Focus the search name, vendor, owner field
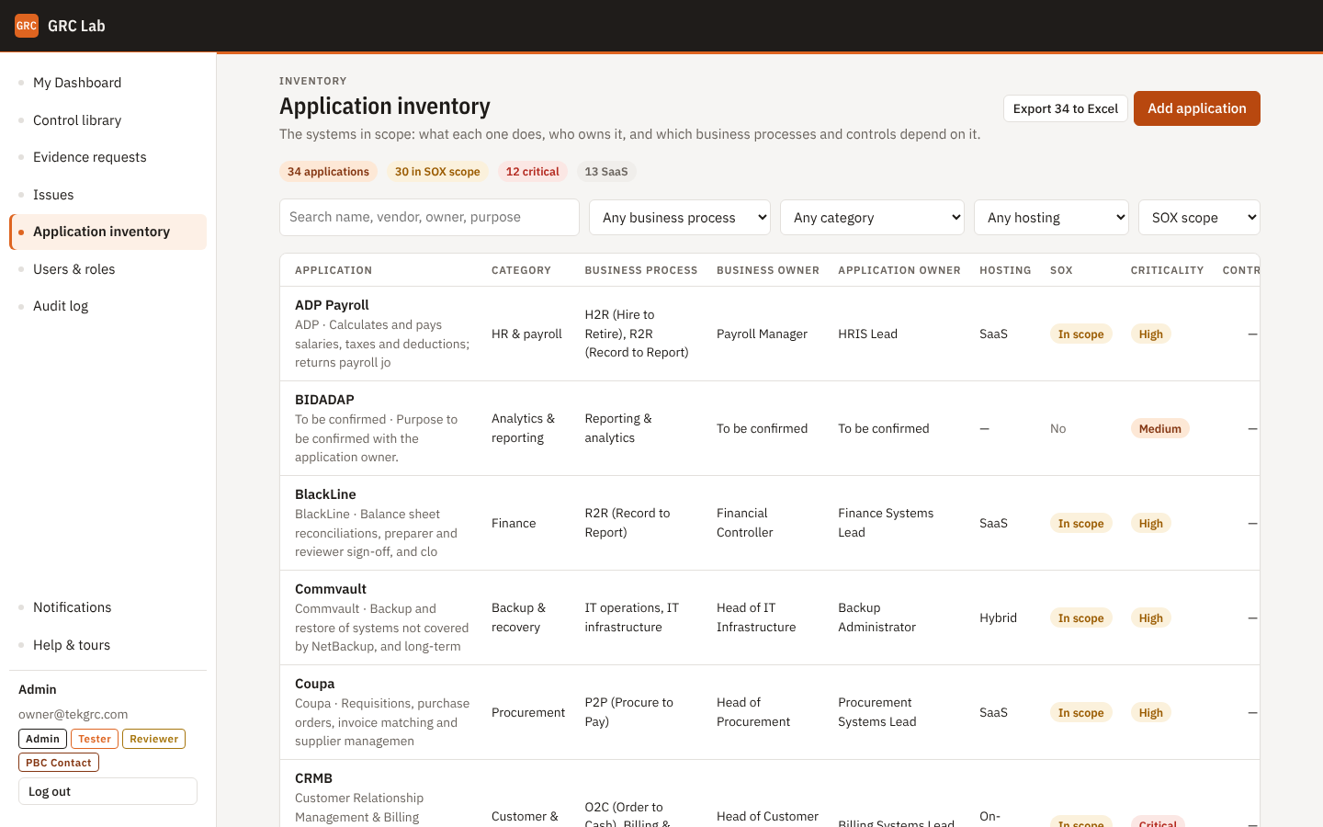This screenshot has height=827, width=1323. click(x=429, y=217)
